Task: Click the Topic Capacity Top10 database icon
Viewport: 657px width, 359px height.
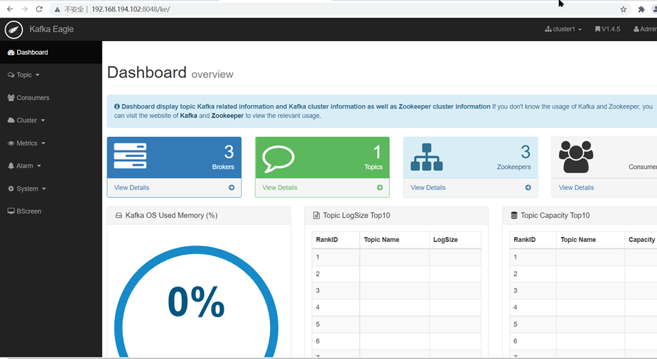Action: tap(514, 216)
